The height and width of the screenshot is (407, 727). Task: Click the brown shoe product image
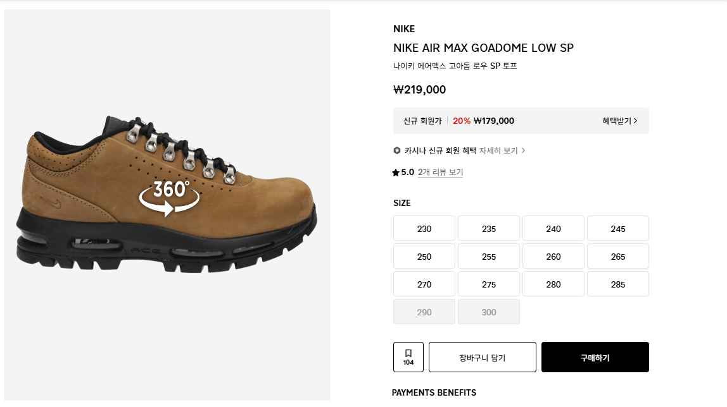[167, 194]
